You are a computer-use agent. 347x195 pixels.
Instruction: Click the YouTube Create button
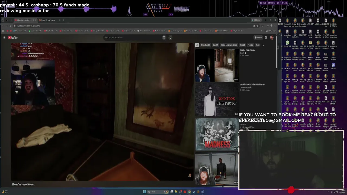click(258, 37)
